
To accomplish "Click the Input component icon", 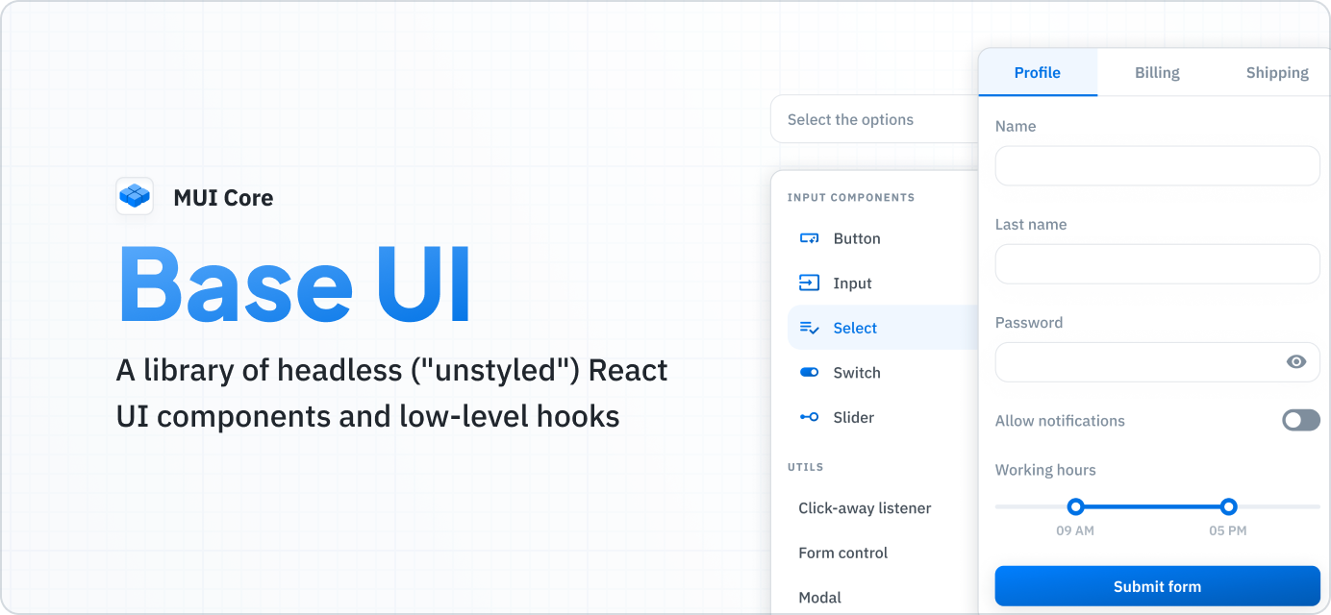I will point(807,283).
